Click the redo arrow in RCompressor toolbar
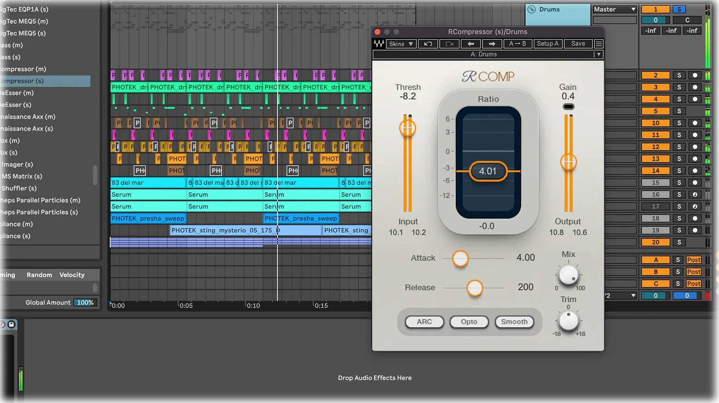Image resolution: width=719 pixels, height=403 pixels. [449, 44]
